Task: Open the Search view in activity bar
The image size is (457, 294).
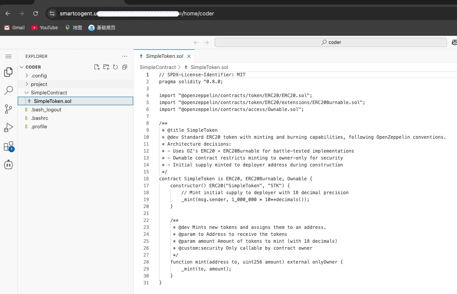Action: [x=8, y=91]
